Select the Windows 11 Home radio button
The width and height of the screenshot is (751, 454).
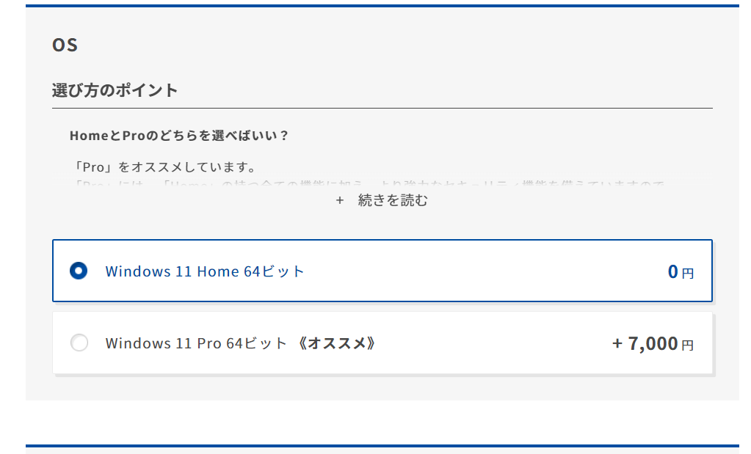[79, 271]
